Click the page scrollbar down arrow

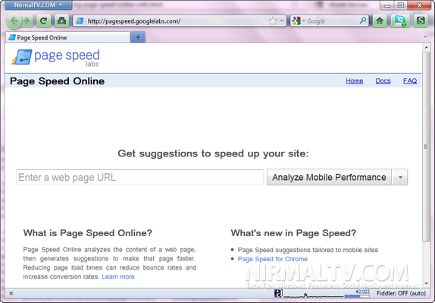pos(426,284)
